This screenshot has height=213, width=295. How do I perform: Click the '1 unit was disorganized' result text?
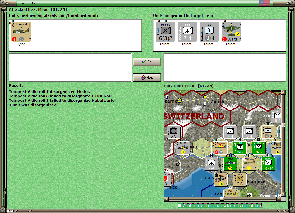(33, 105)
